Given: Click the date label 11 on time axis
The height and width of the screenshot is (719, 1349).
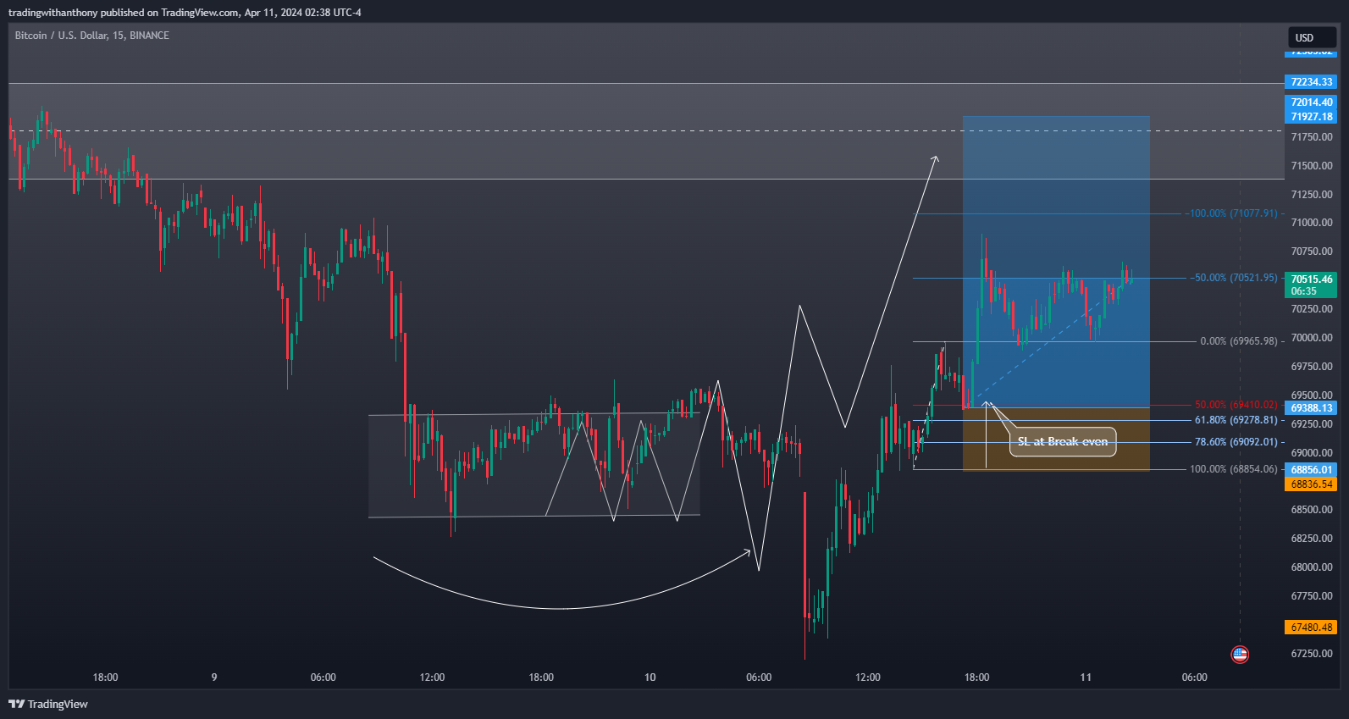Looking at the screenshot, I should coord(1086,678).
